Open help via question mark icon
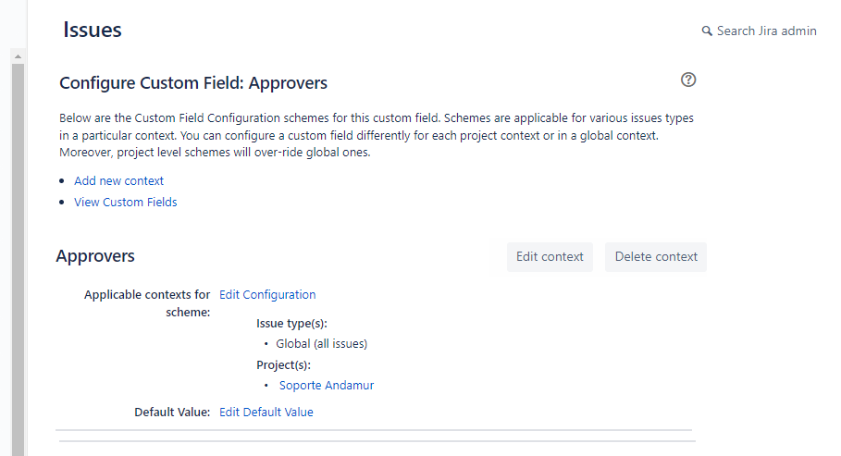 pyautogui.click(x=688, y=80)
